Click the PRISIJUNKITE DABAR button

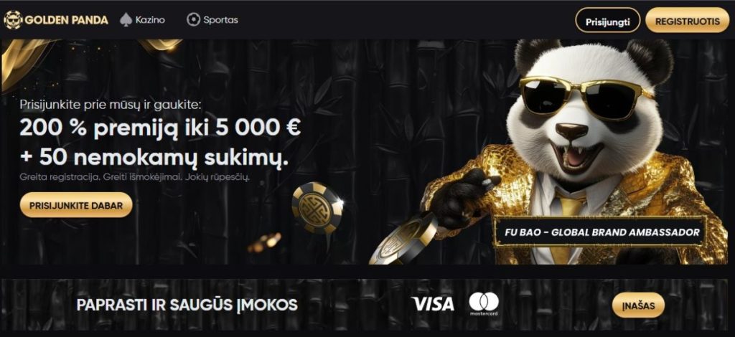point(76,206)
